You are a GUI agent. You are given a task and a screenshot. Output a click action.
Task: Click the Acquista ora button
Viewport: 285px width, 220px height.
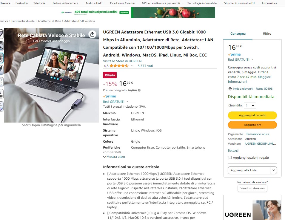tap(252, 125)
